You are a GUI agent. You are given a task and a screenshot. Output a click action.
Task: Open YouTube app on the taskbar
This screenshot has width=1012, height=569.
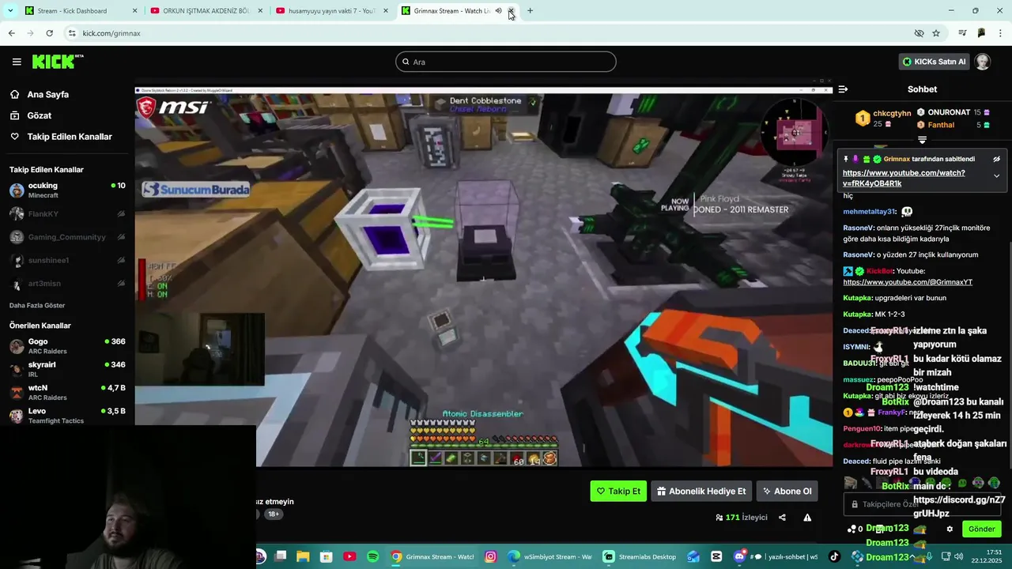[x=349, y=556]
